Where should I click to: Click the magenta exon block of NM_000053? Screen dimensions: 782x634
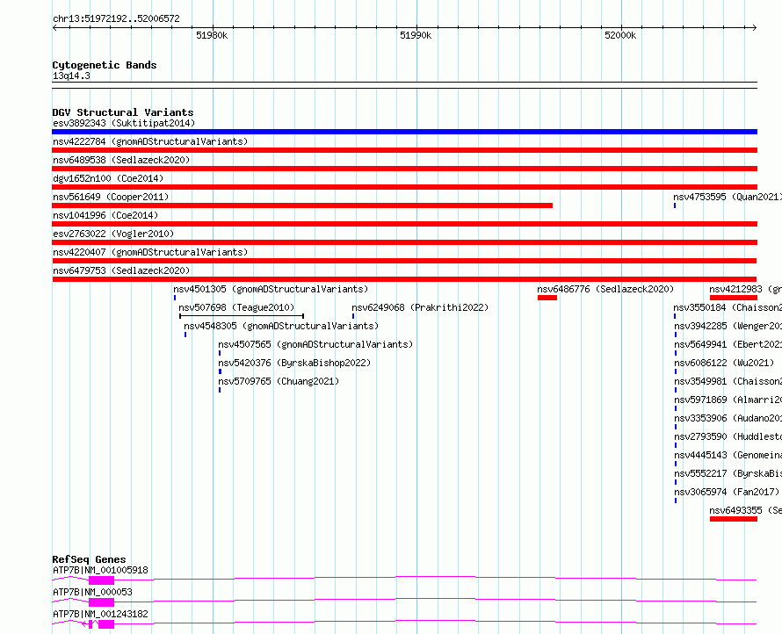[101, 602]
